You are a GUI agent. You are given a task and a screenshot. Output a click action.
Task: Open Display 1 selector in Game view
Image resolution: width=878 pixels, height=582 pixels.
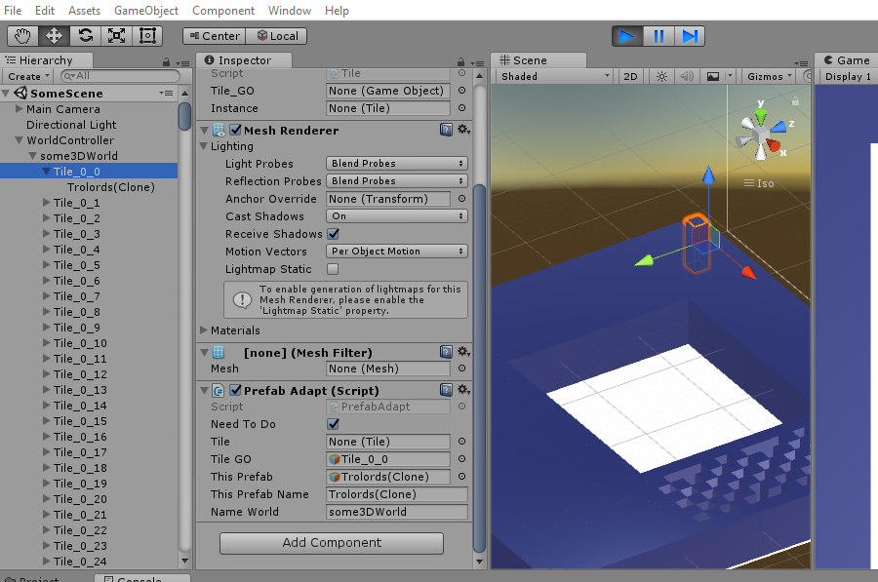pos(848,77)
